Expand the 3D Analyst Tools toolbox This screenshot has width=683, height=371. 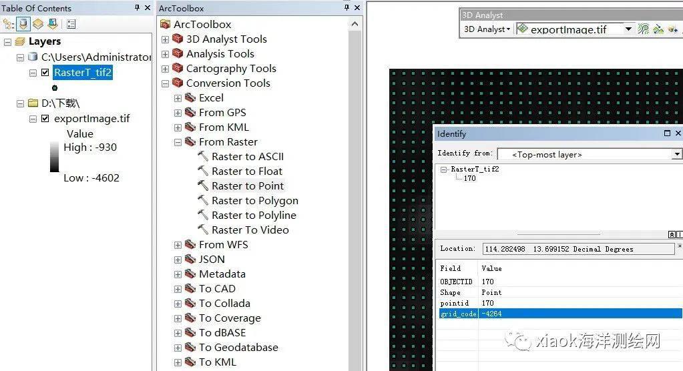[x=166, y=39]
